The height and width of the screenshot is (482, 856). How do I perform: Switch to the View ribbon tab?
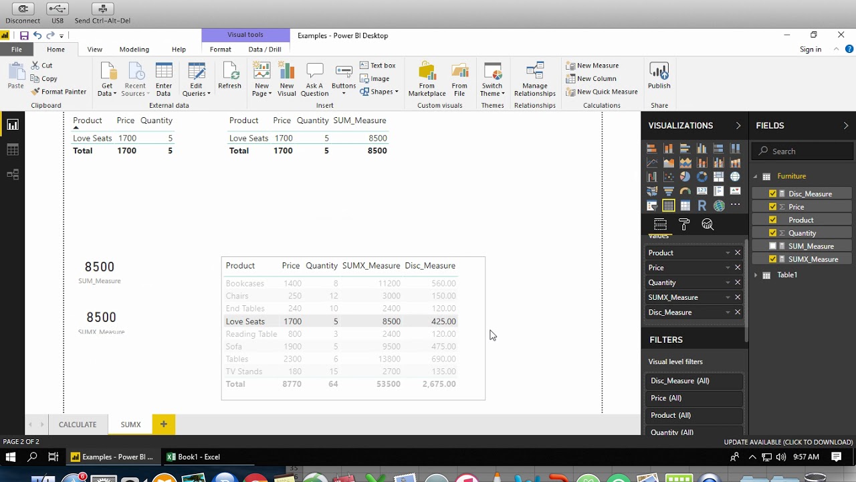(95, 50)
